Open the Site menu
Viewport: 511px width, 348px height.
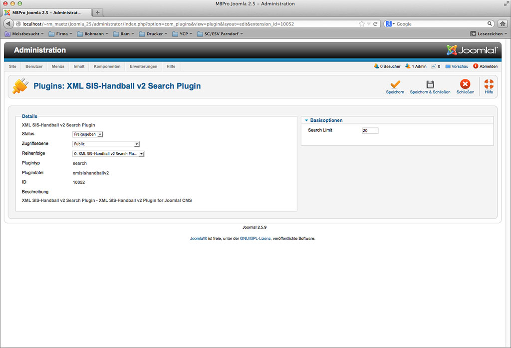click(x=12, y=66)
